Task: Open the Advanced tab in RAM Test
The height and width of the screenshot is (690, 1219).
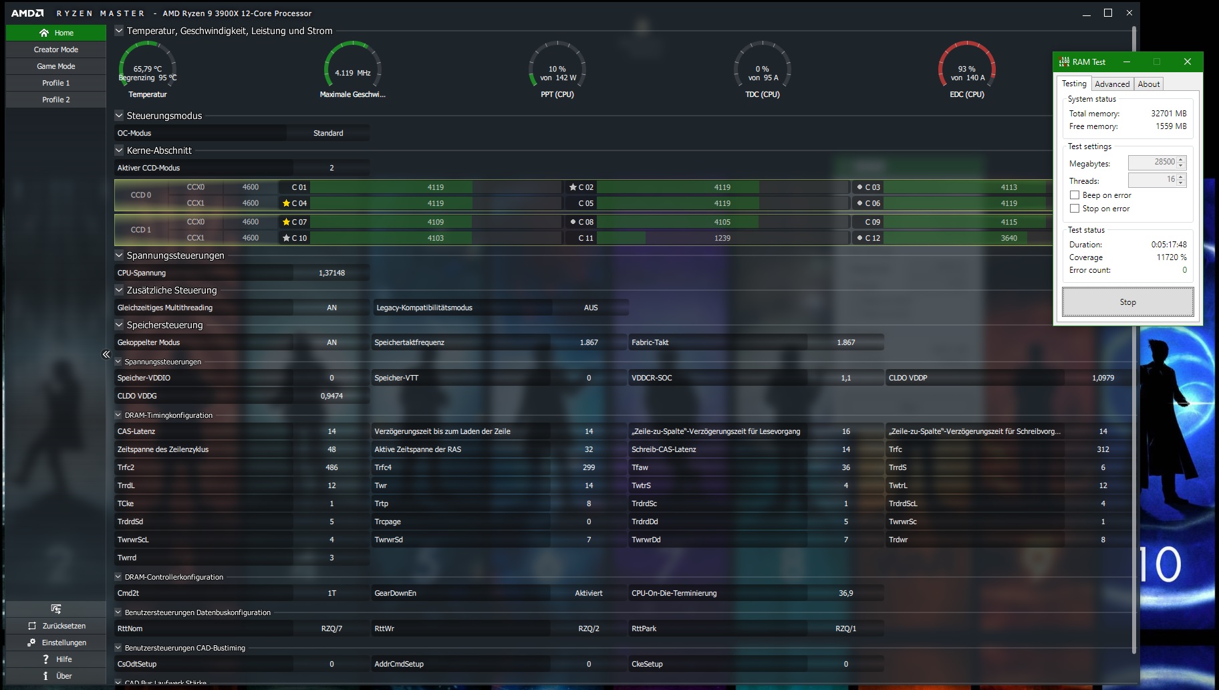Action: 1112,84
